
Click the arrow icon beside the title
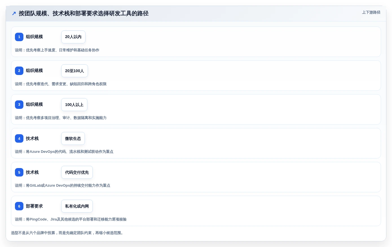[x=14, y=14]
